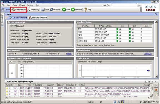Click warning severity icon of 302013 row
Screen dimensions: 160x104
pos(7,88)
